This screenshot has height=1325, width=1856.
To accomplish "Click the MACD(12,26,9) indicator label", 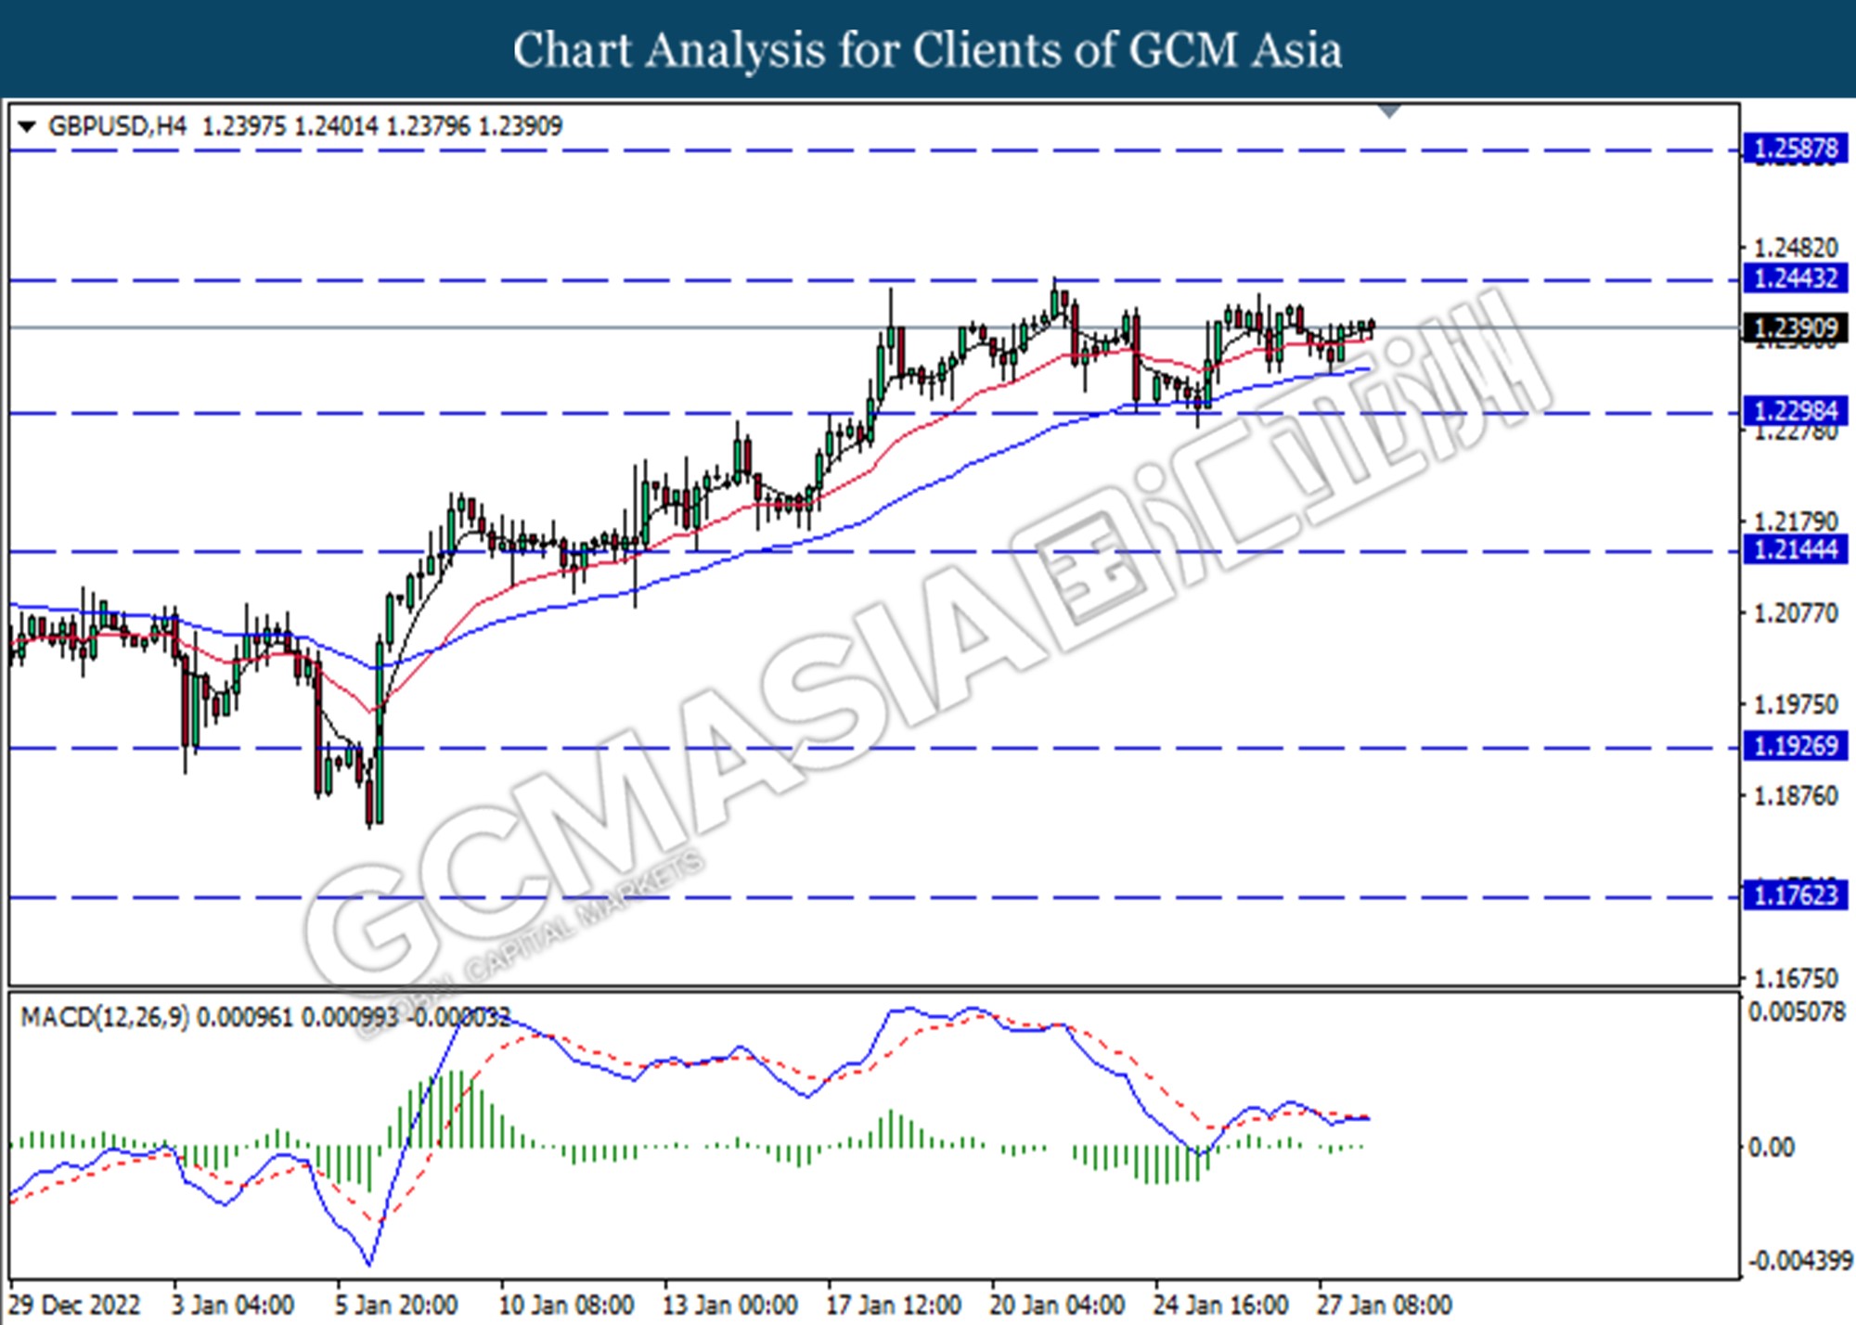I will tap(105, 1017).
